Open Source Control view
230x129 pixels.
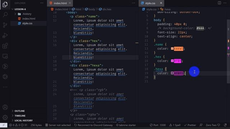pyautogui.click(x=5, y=25)
